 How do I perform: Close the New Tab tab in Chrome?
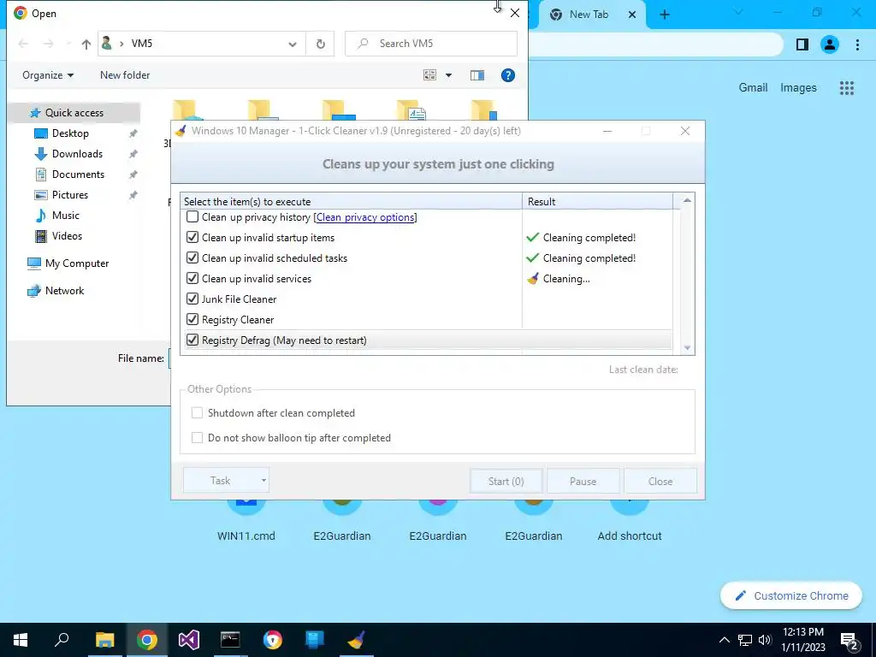pos(632,15)
